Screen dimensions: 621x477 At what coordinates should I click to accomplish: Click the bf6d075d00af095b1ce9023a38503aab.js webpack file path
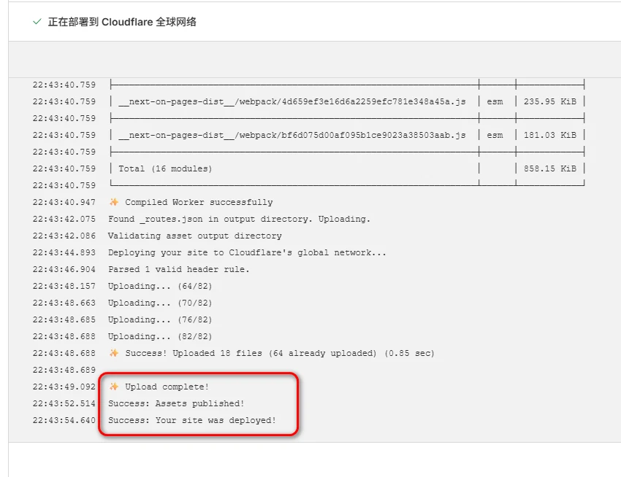click(x=292, y=135)
